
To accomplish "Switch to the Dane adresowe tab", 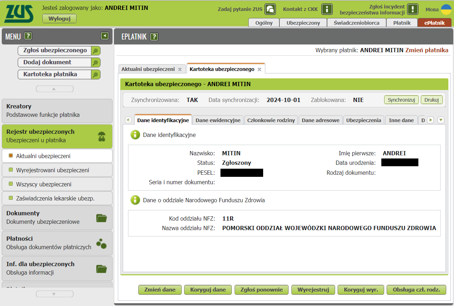I will coord(320,120).
